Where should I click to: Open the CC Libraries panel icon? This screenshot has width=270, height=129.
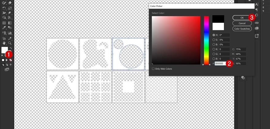(257, 28)
